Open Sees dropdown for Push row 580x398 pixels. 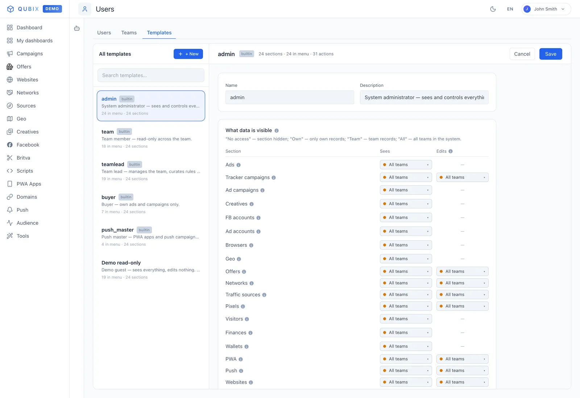[406, 371]
